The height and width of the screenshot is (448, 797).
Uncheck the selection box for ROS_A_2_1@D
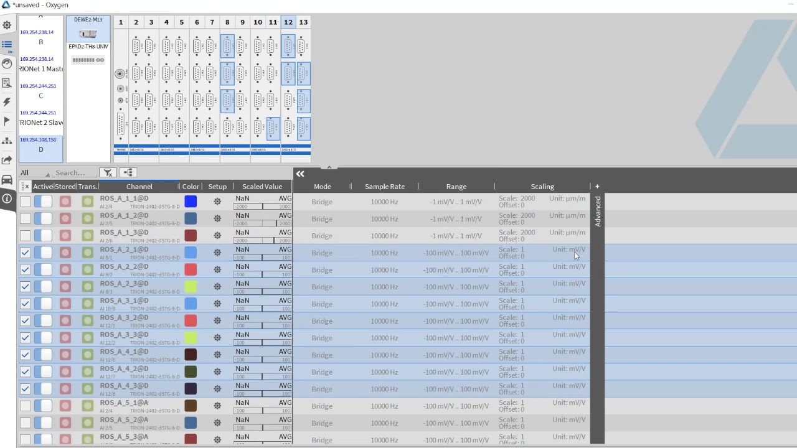point(25,253)
